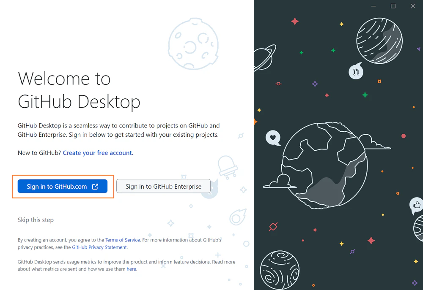Open the Terms of Service link
423x290 pixels.
pos(123,240)
